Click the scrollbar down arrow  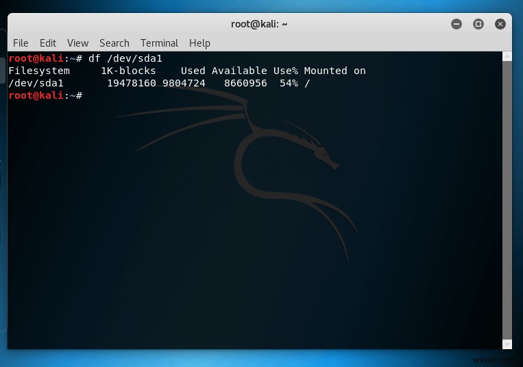[507, 344]
